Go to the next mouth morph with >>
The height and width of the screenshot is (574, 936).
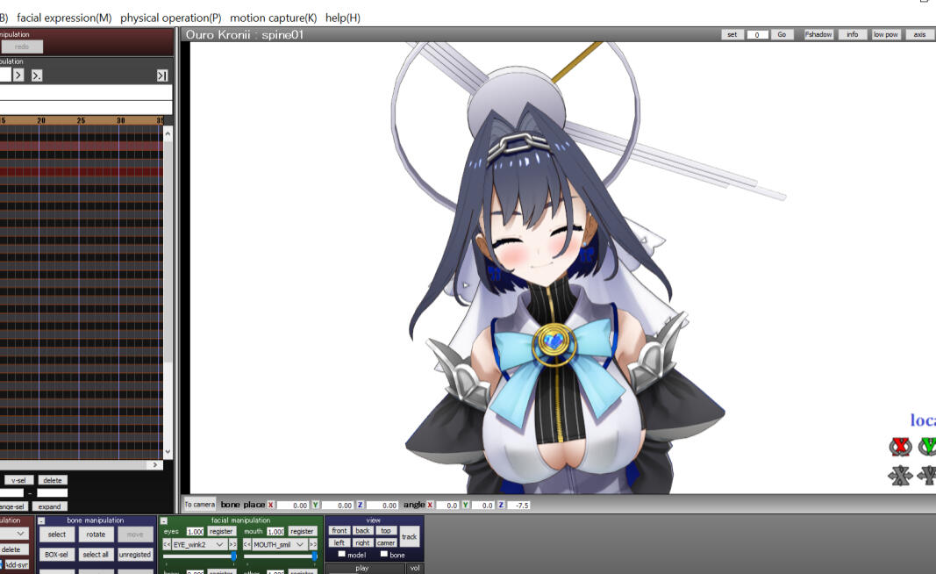pos(313,544)
